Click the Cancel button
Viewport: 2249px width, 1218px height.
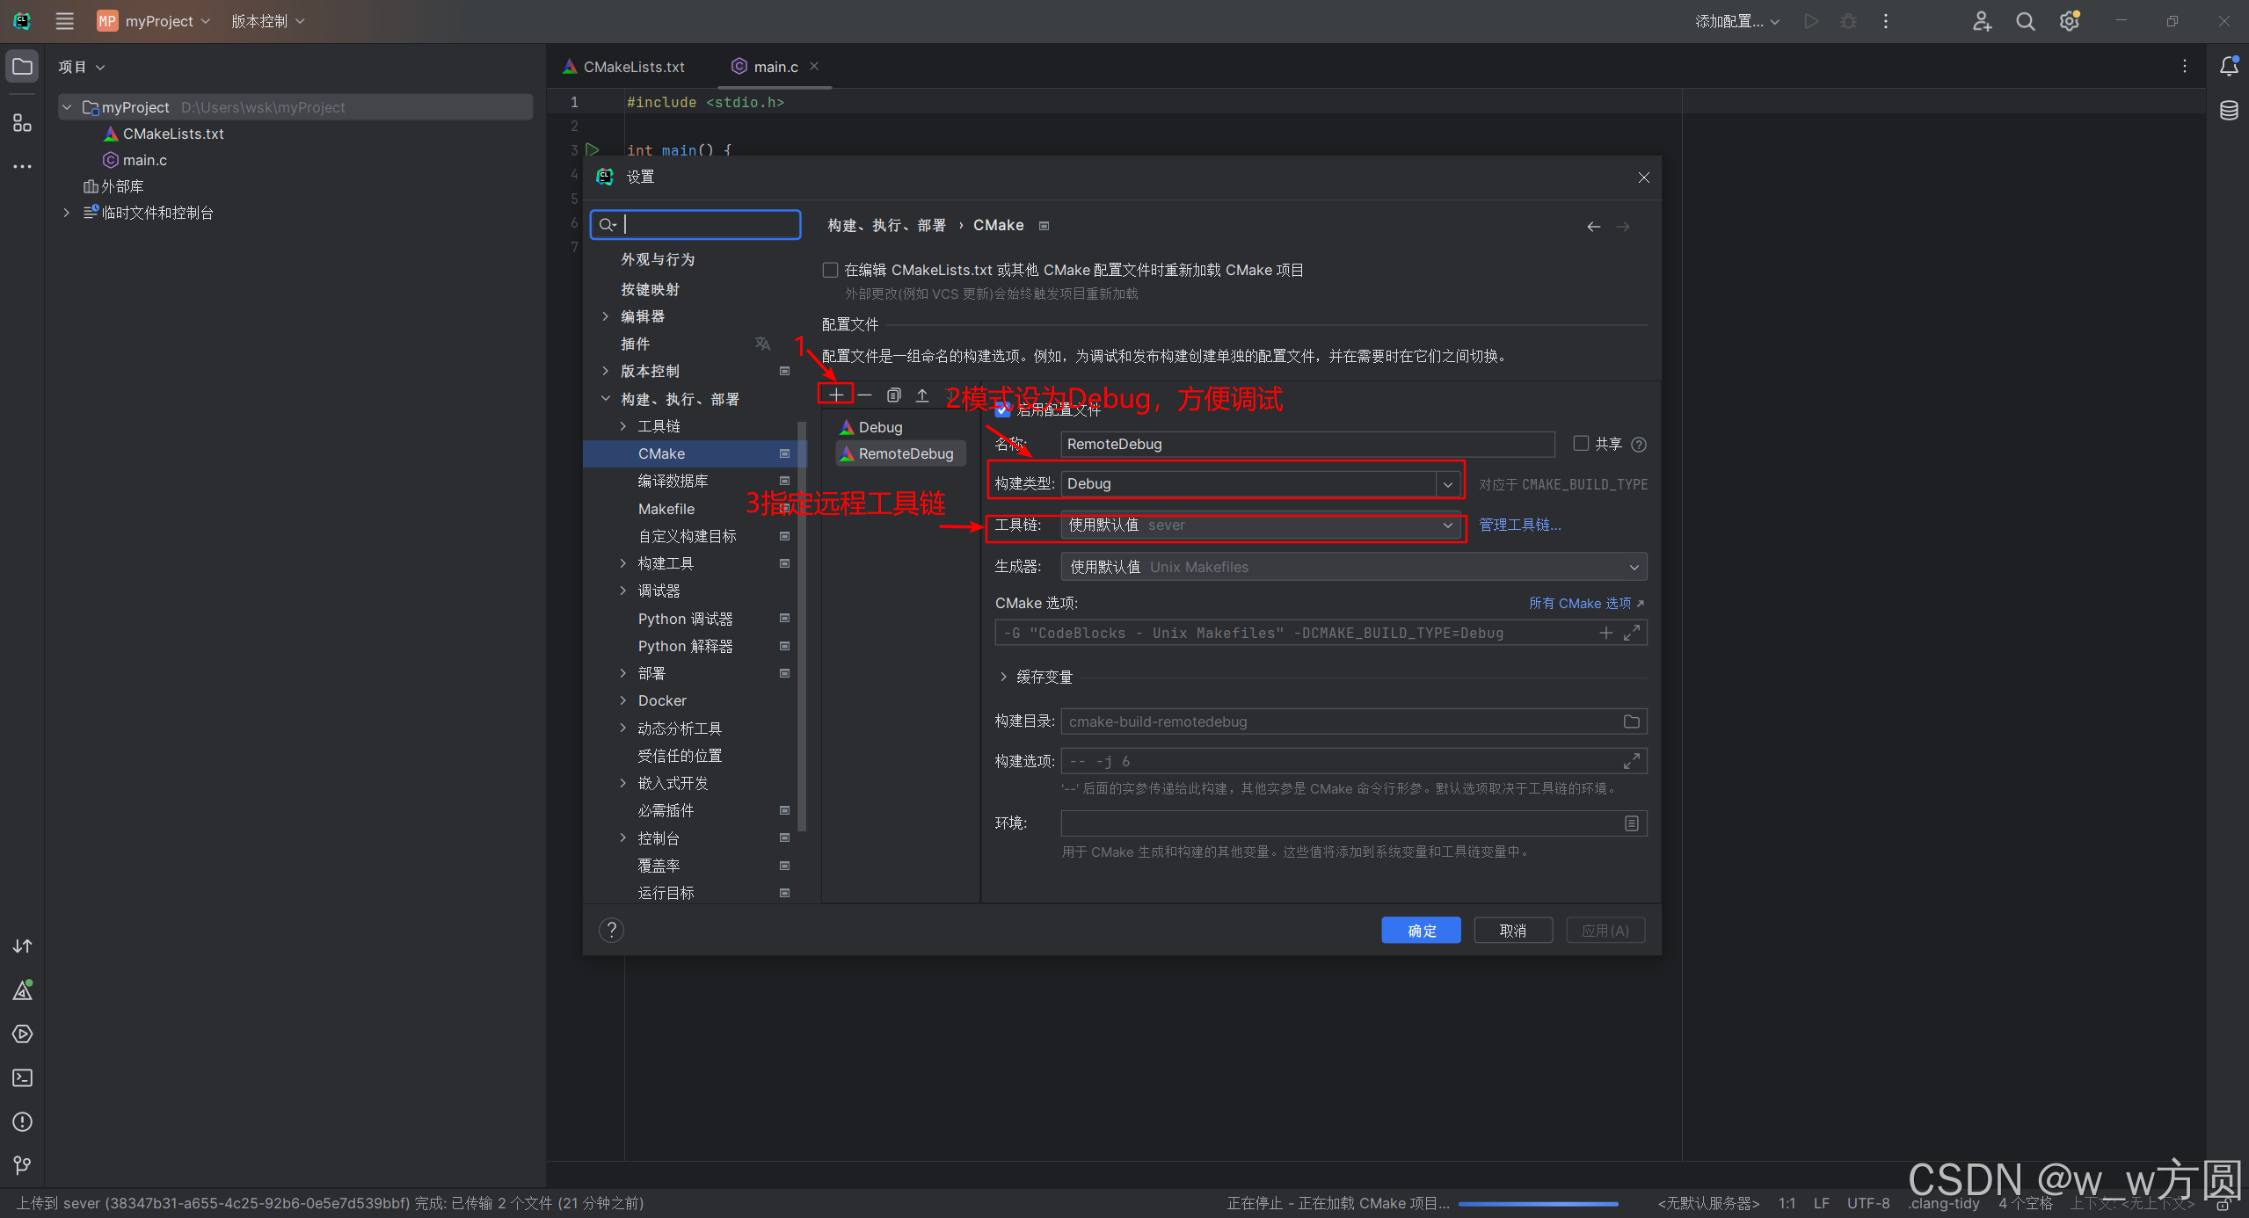coord(1512,931)
